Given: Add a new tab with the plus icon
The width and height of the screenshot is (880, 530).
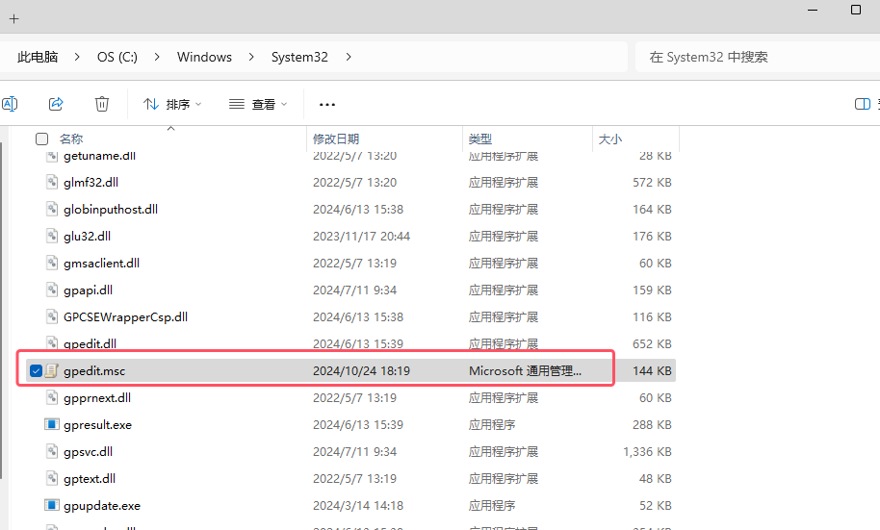Looking at the screenshot, I should (13, 18).
